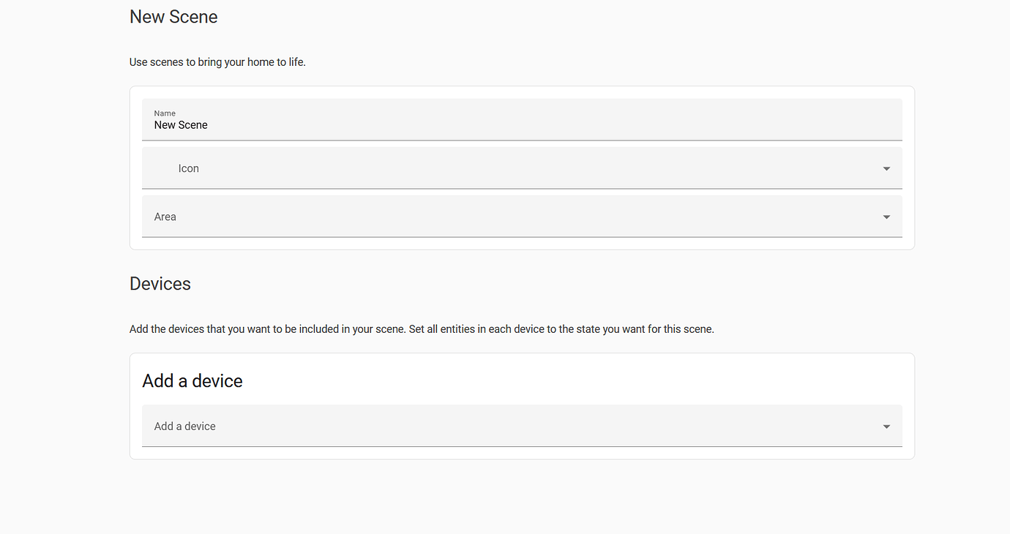
Task: Click the New Scene page heading
Action: click(173, 17)
